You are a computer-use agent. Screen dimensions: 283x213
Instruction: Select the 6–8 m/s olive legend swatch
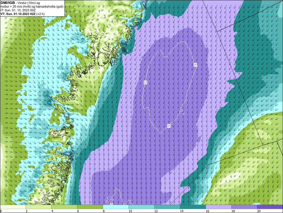tap(90, 207)
